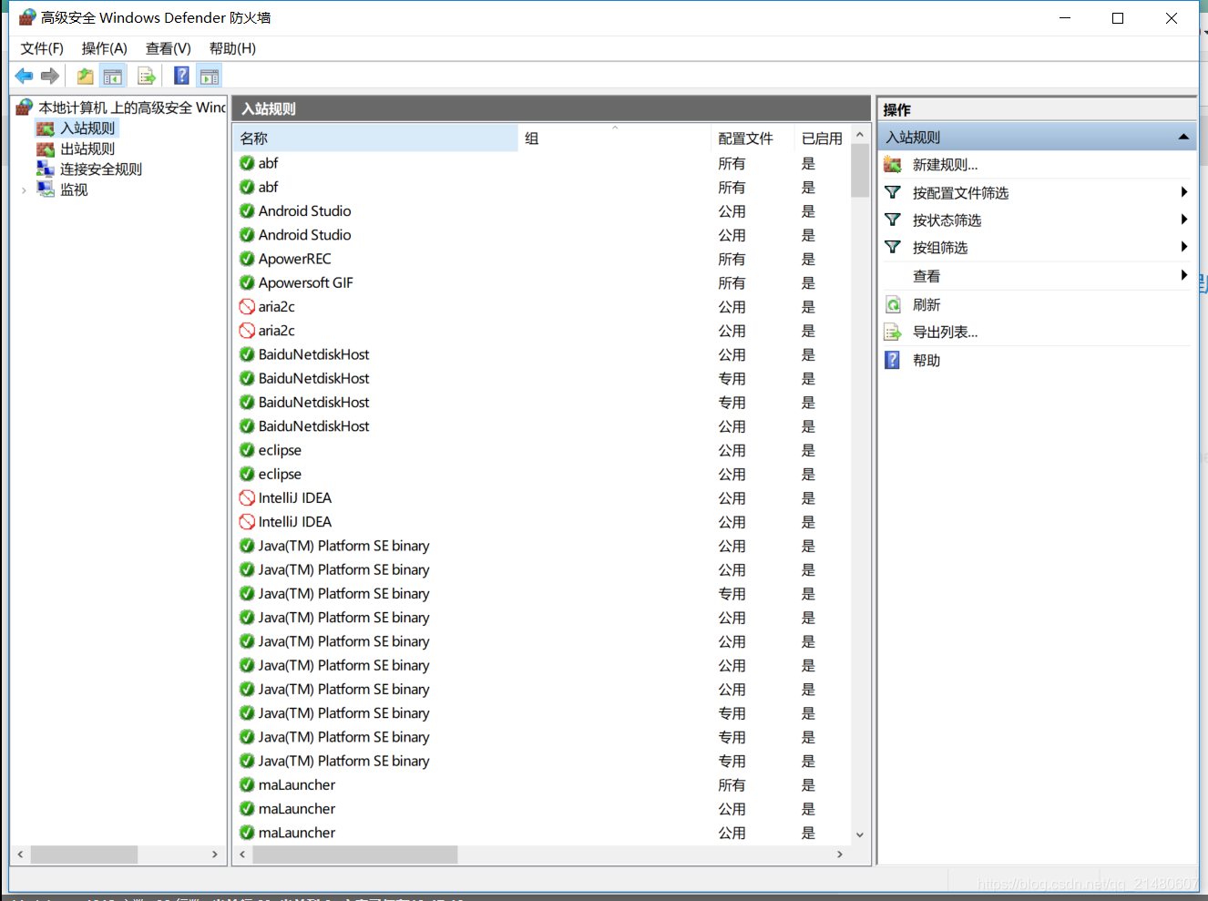Viewport: 1208px width, 901px height.
Task: Click 帮助 action link
Action: point(926,361)
